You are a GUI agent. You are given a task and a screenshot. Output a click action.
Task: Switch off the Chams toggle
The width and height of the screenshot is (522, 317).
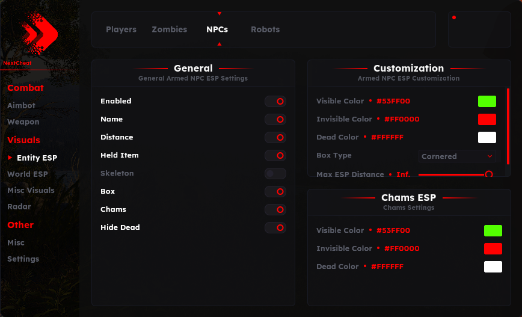pyautogui.click(x=275, y=210)
